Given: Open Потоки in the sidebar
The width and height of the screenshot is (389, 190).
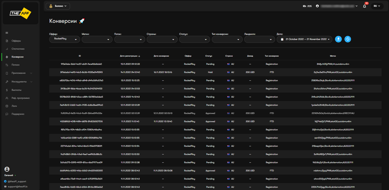Looking at the screenshot, I should [x=15, y=65].
